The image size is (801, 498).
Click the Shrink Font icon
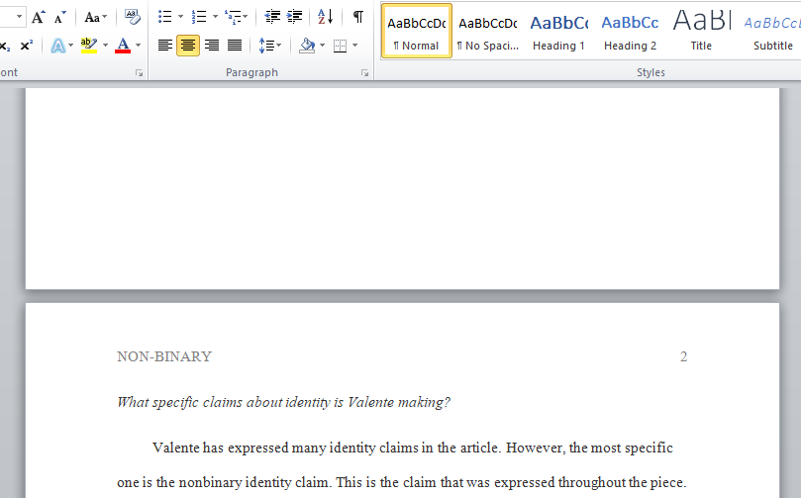(60, 18)
